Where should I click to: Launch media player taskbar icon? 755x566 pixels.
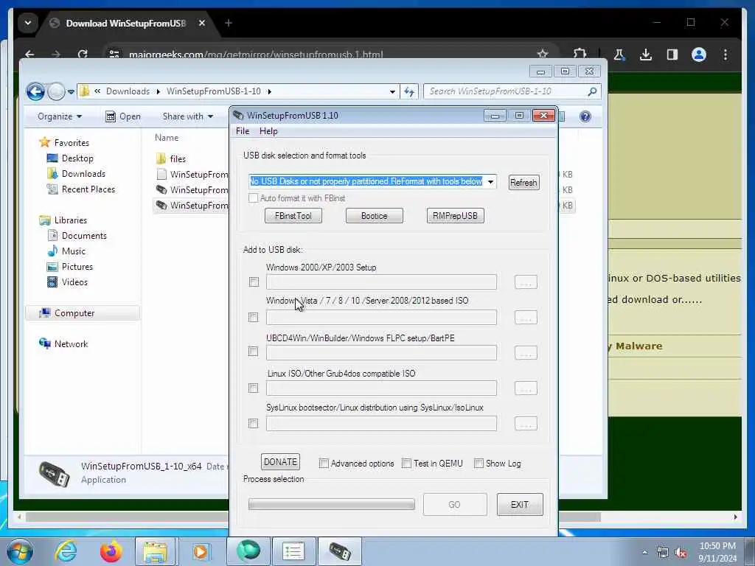click(x=201, y=551)
